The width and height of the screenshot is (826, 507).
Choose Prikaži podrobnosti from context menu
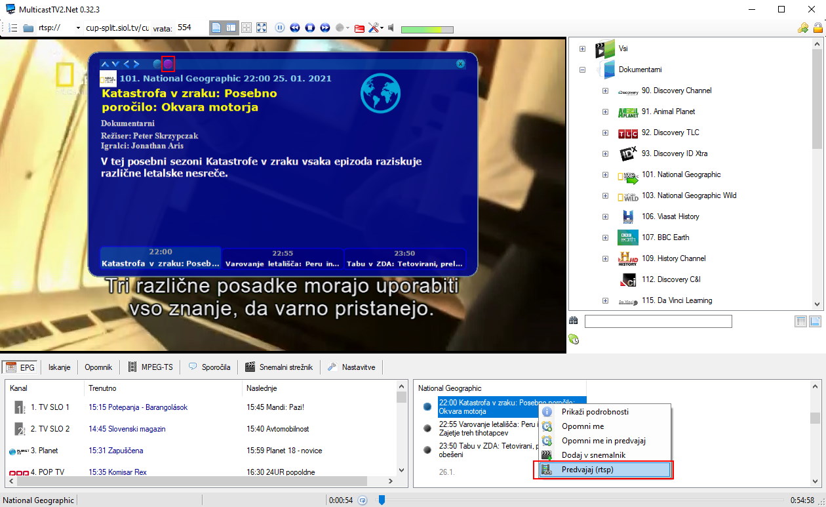tap(604, 412)
